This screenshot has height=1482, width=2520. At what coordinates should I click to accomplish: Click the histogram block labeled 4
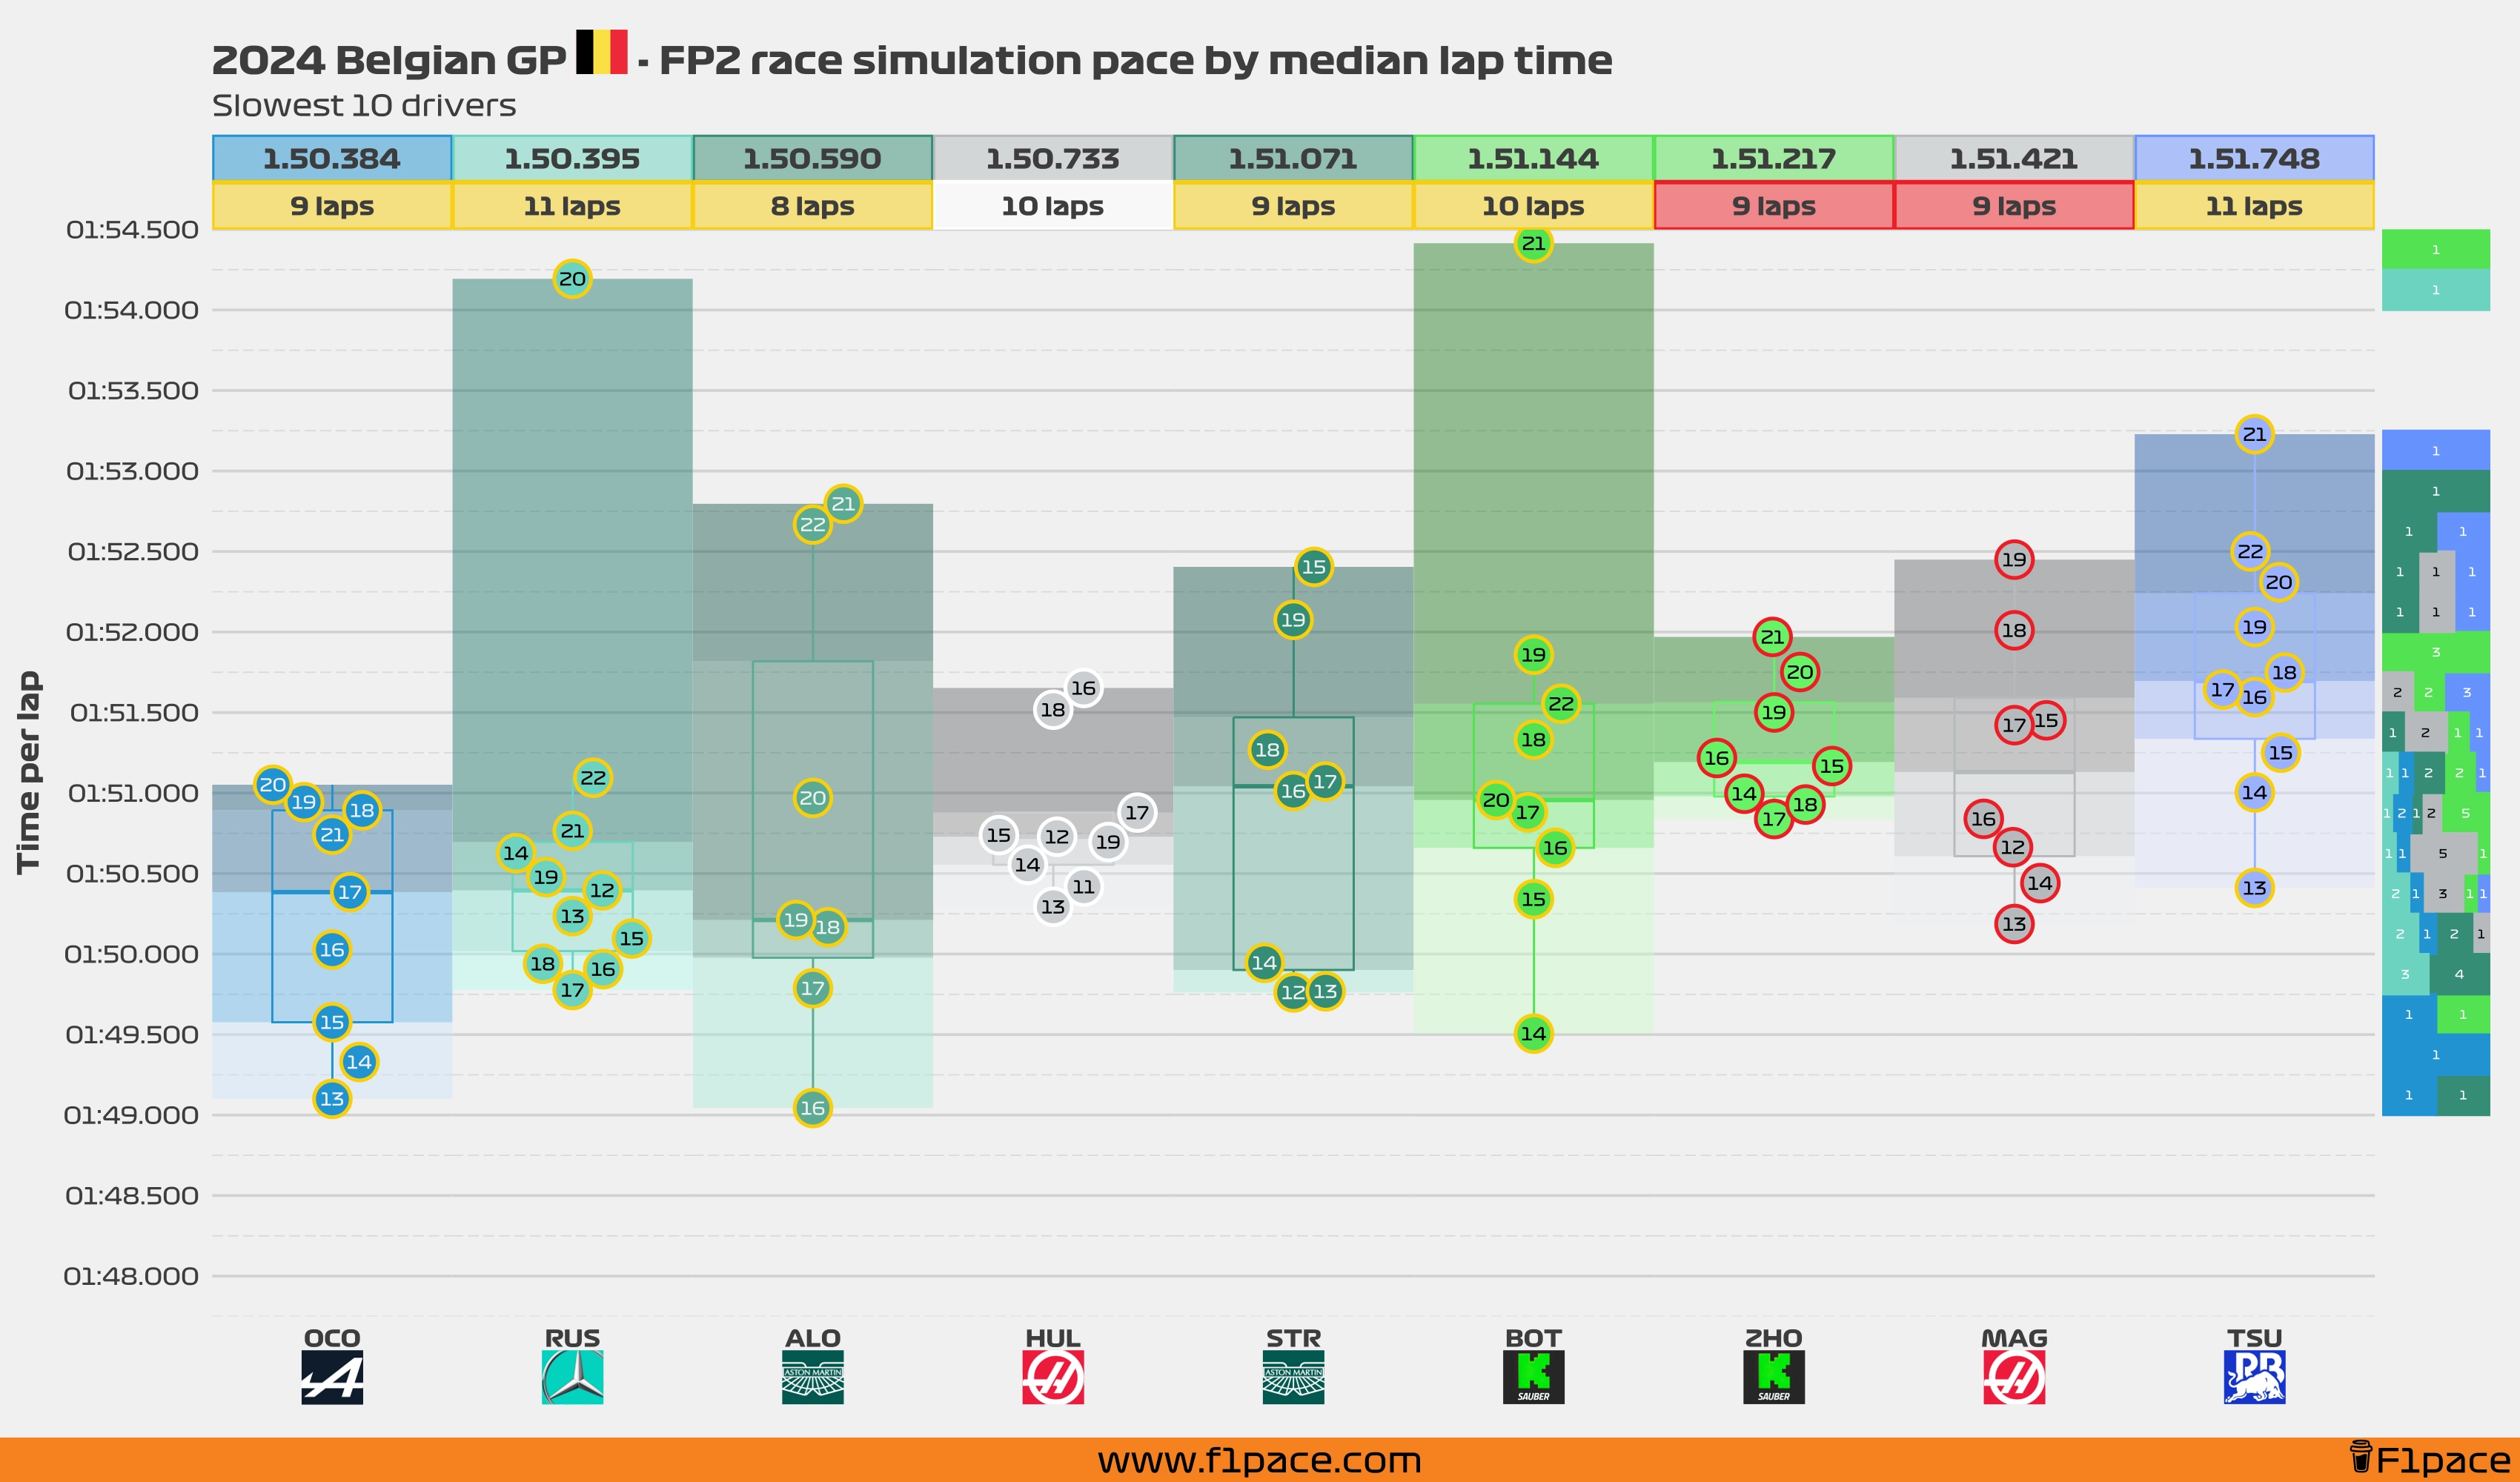tap(2459, 974)
